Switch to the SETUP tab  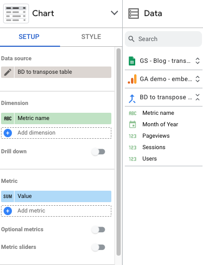(29, 37)
